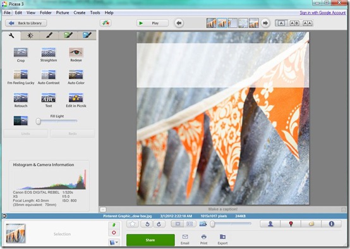
Task: Open the fifth blue effects tab
Action: 87,35
